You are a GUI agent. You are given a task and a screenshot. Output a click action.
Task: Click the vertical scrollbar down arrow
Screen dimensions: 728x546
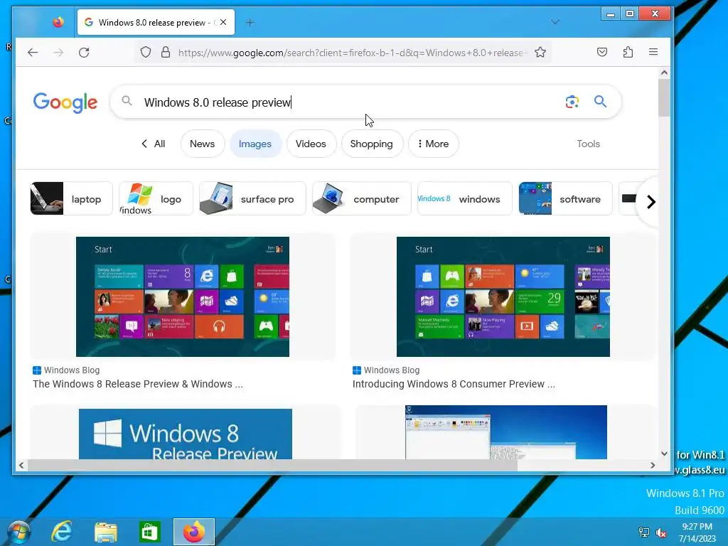pyautogui.click(x=664, y=454)
